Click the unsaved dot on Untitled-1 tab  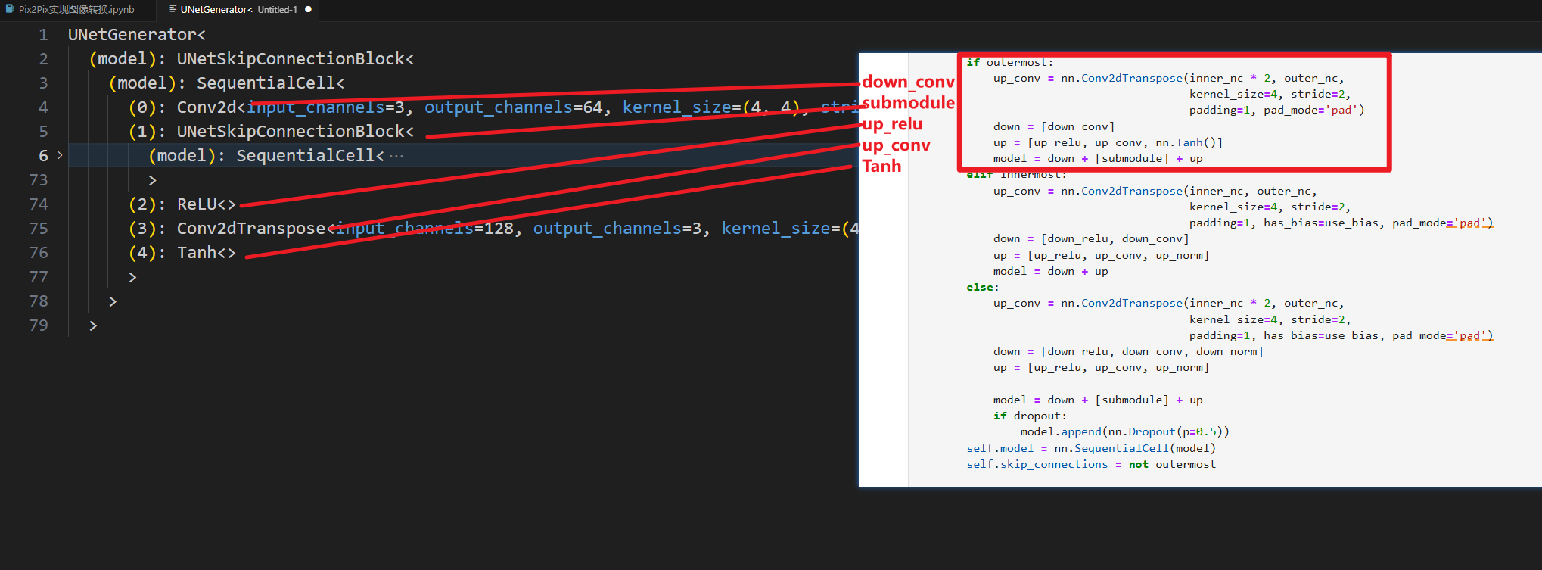(x=308, y=10)
